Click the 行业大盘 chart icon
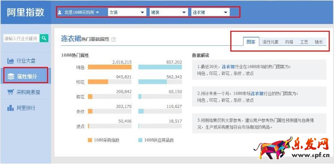334x164 pixels. coord(10,61)
